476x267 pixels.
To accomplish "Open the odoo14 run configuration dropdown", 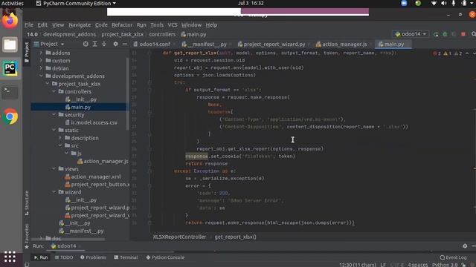I will coord(411,34).
